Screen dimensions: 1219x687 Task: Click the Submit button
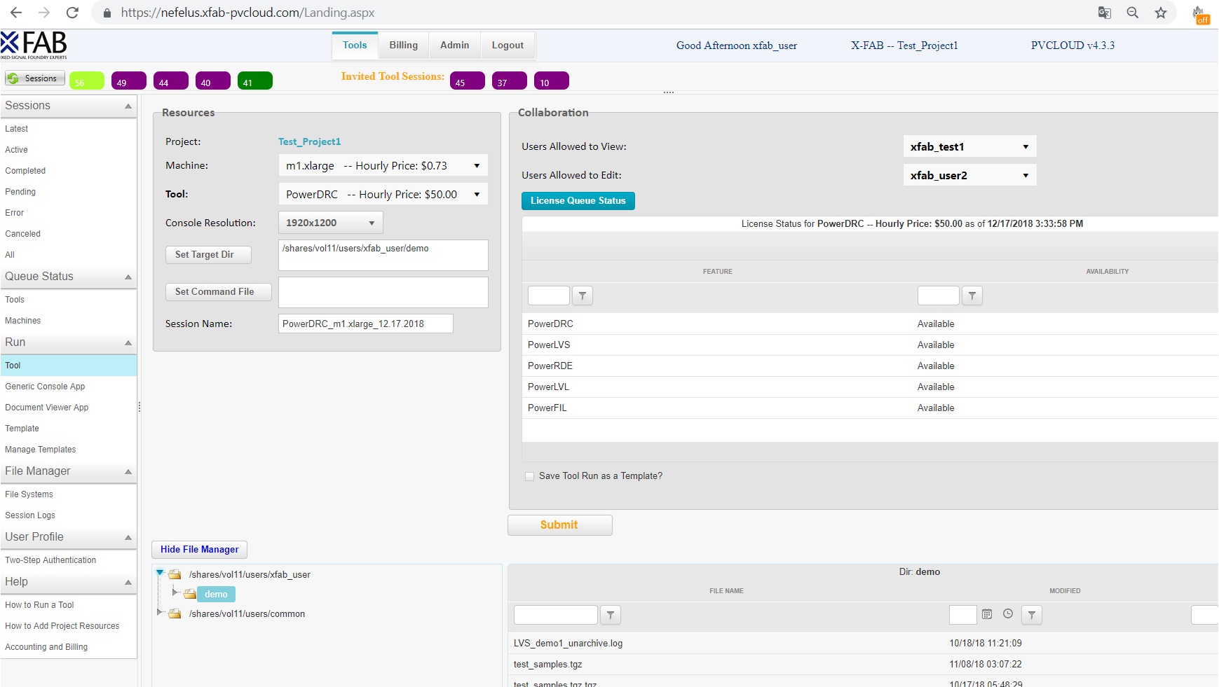559,525
